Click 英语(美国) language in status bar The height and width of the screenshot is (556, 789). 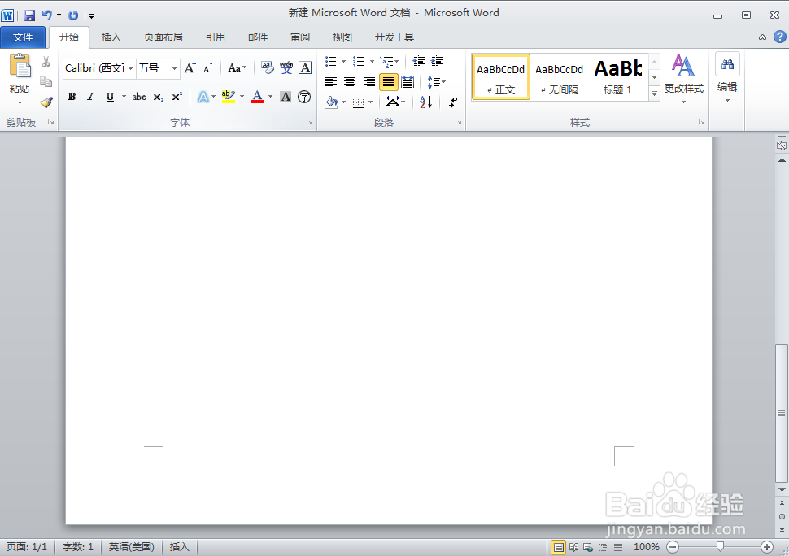131,547
